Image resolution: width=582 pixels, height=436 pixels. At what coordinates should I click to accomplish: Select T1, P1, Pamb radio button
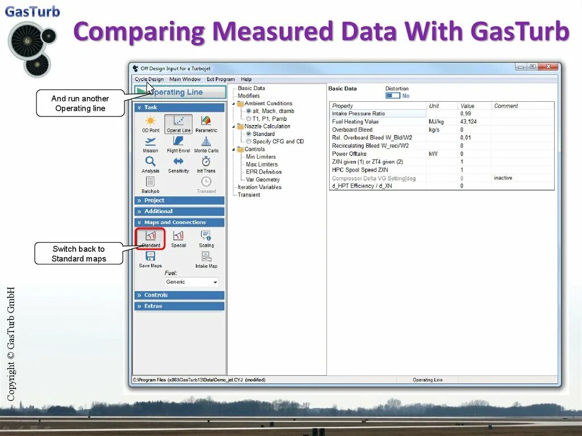[x=249, y=119]
